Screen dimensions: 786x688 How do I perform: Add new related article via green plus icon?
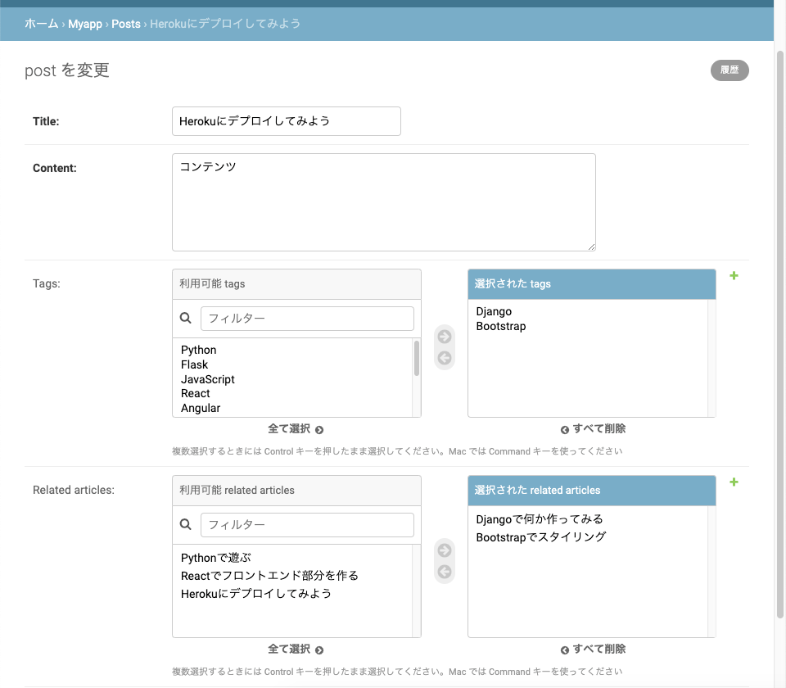pos(734,482)
